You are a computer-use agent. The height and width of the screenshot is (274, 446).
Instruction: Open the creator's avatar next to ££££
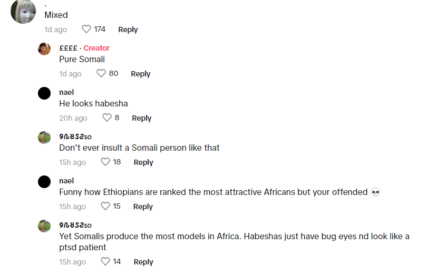pyautogui.click(x=44, y=49)
